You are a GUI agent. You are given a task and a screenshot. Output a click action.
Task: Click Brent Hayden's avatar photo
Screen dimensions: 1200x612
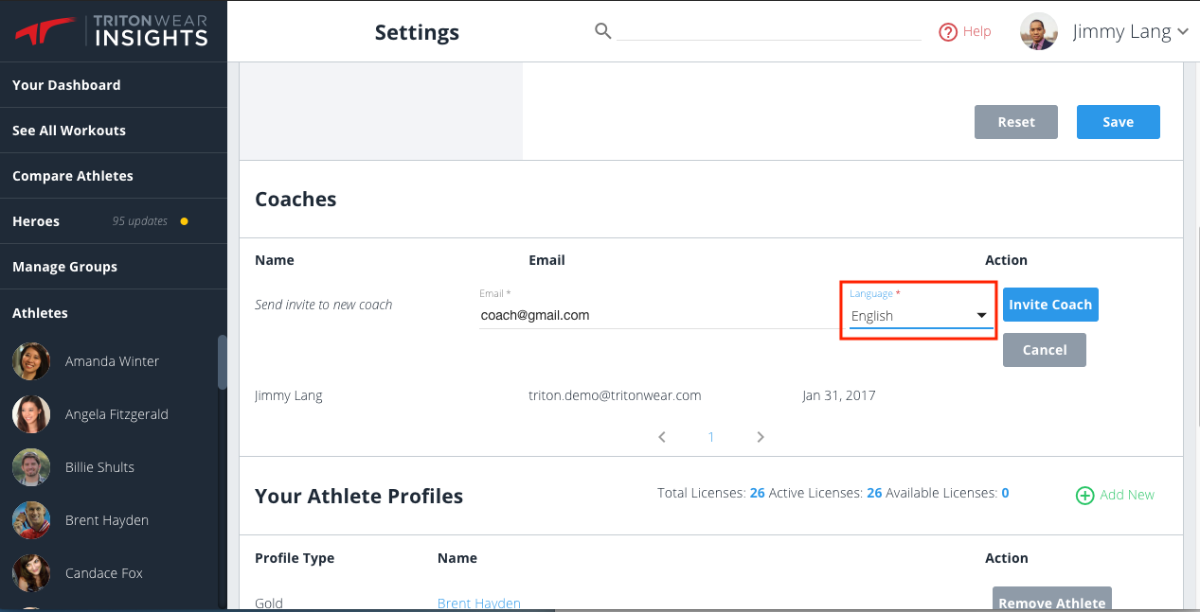(x=31, y=520)
